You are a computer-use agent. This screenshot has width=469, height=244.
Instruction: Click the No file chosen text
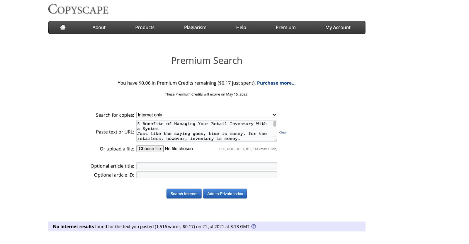tap(179, 149)
